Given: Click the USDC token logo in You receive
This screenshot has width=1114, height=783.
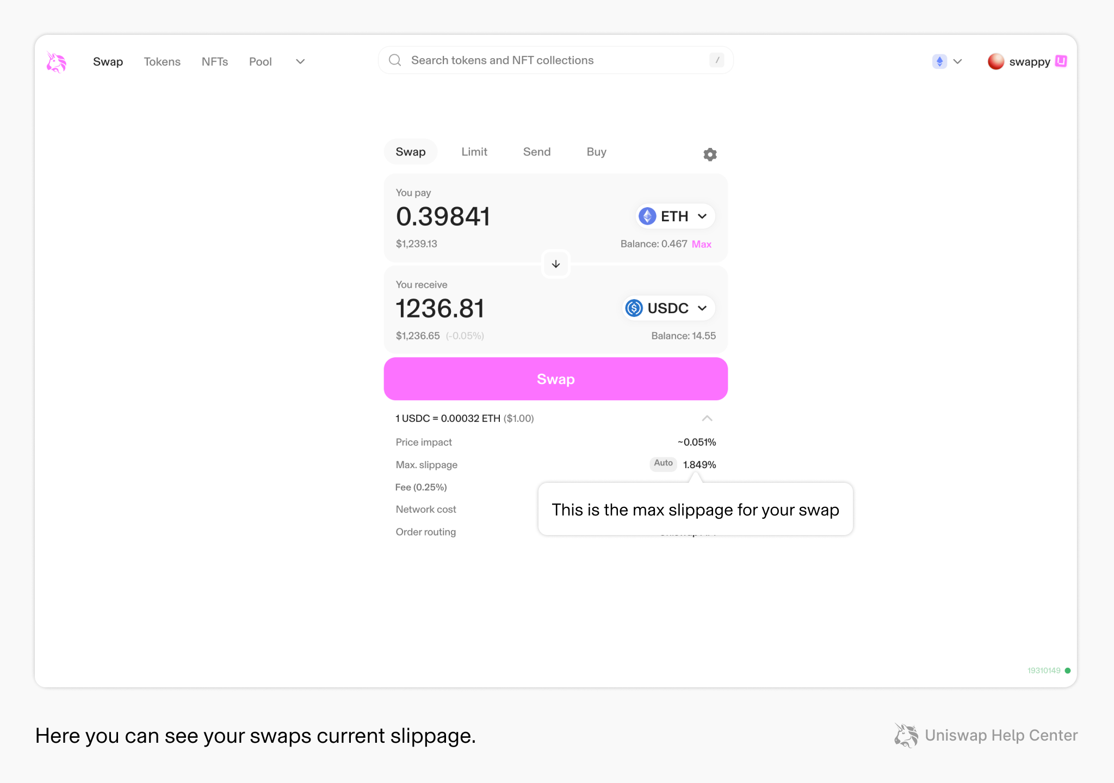Looking at the screenshot, I should point(633,308).
